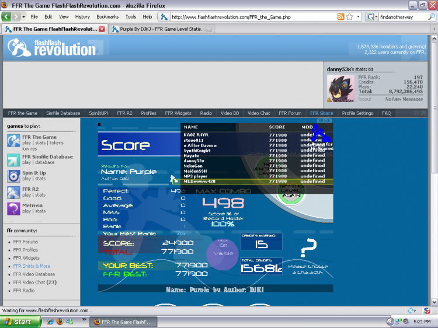Click the search magnifier icon
Image resolution: width=438 pixels, height=328 pixels.
coord(432,17)
